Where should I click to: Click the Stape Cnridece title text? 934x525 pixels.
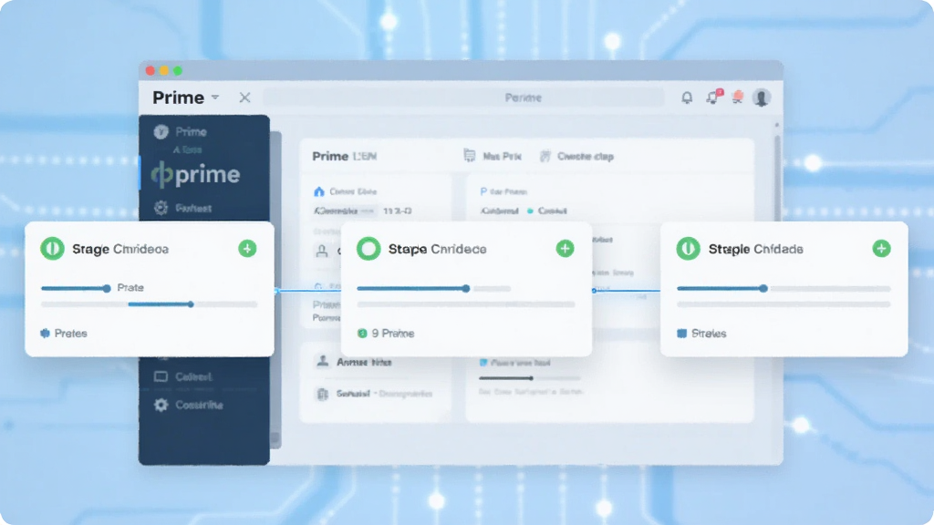pos(437,249)
